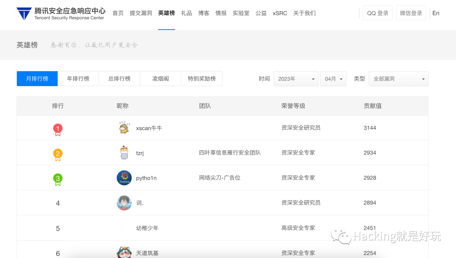Click nickname pytho1n
Image resolution: width=456 pixels, height=258 pixels.
[146, 178]
